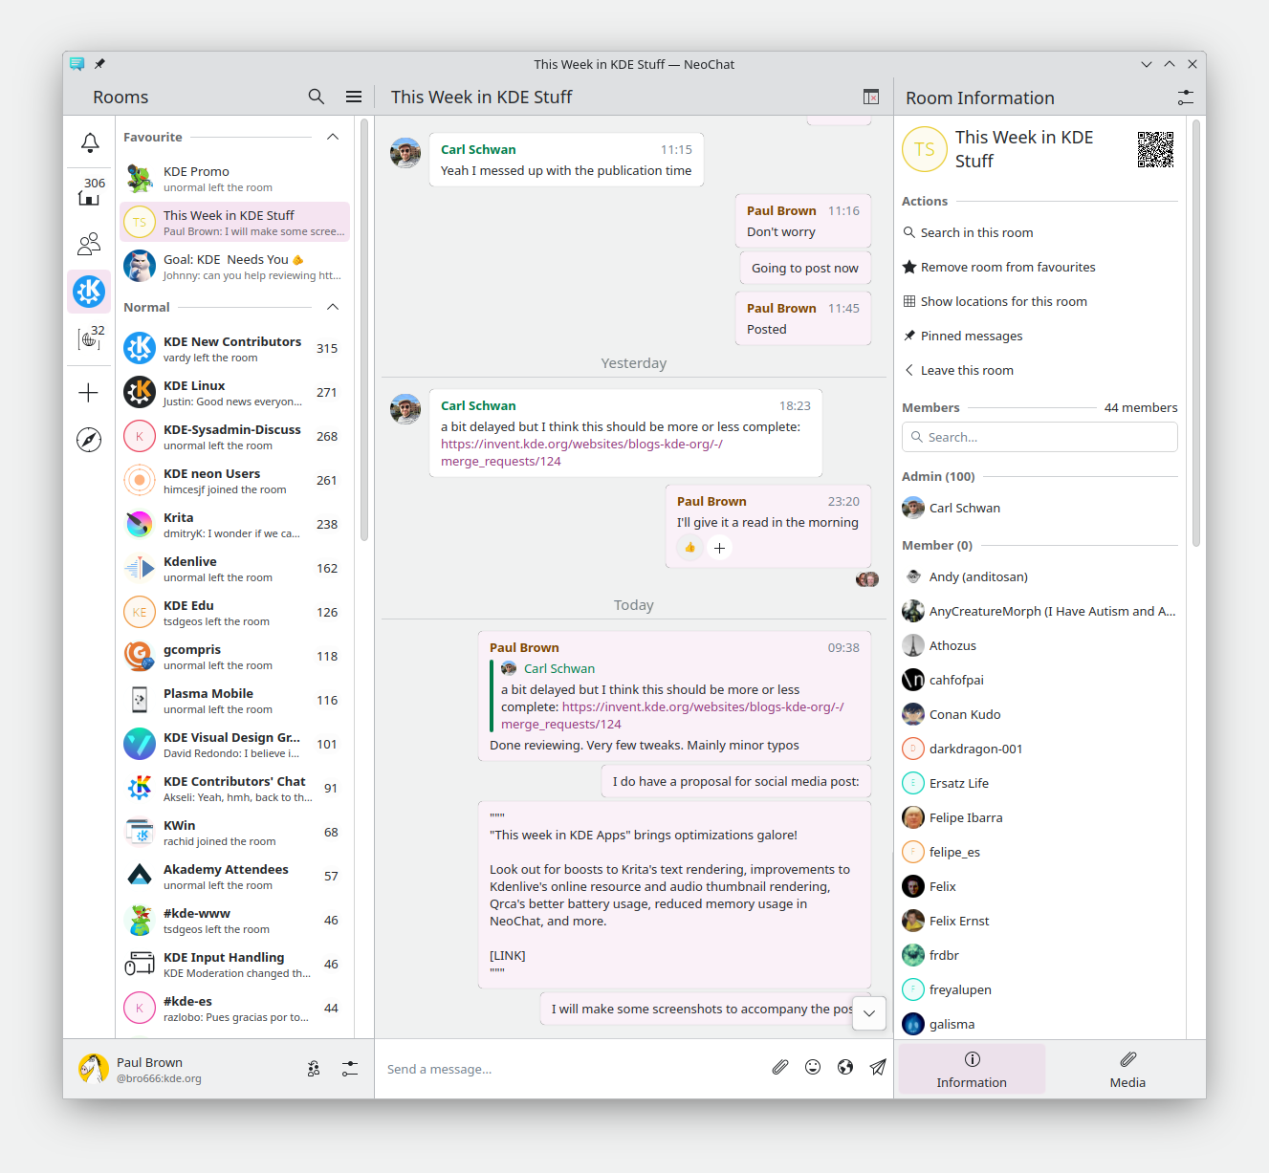Open the hamburger menu in Rooms header
1269x1173 pixels.
[354, 97]
